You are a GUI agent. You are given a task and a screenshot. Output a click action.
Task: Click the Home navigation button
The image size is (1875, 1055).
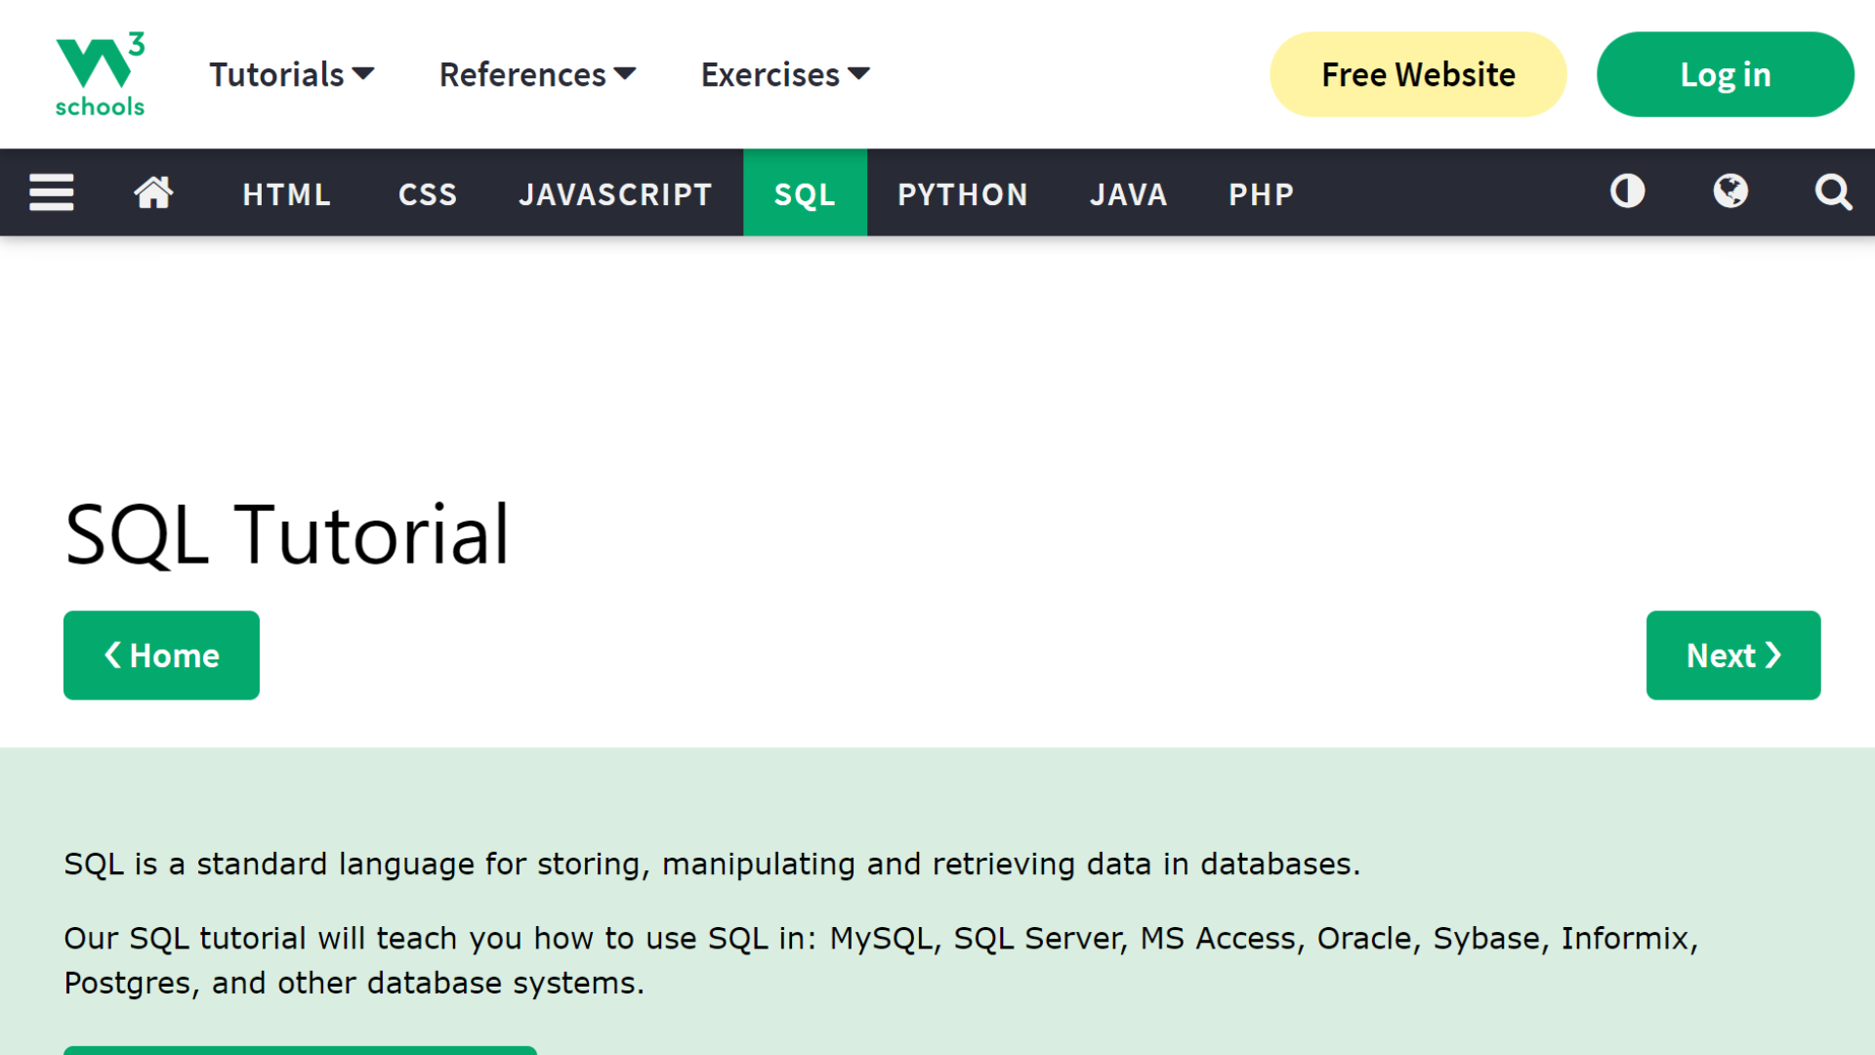coord(161,655)
